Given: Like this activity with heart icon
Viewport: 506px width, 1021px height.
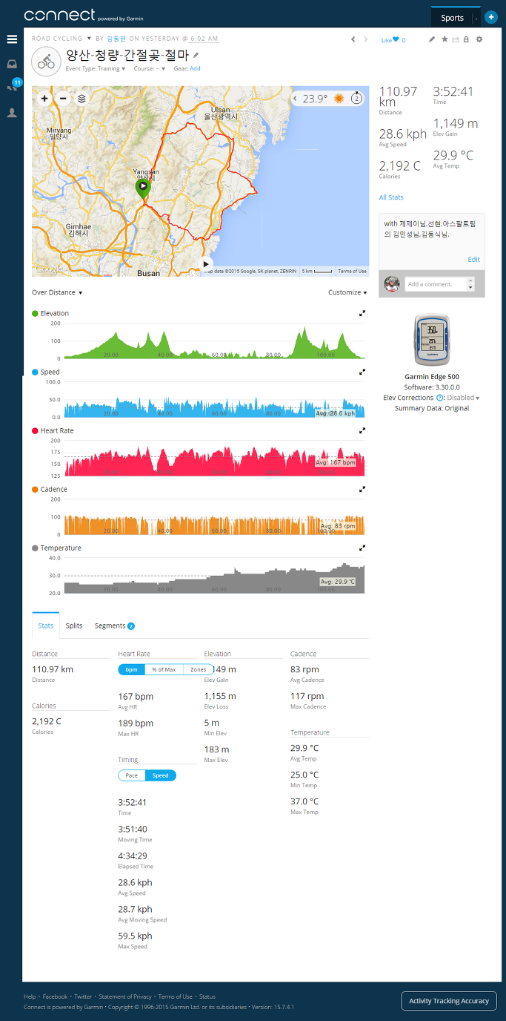Looking at the screenshot, I should pos(396,40).
